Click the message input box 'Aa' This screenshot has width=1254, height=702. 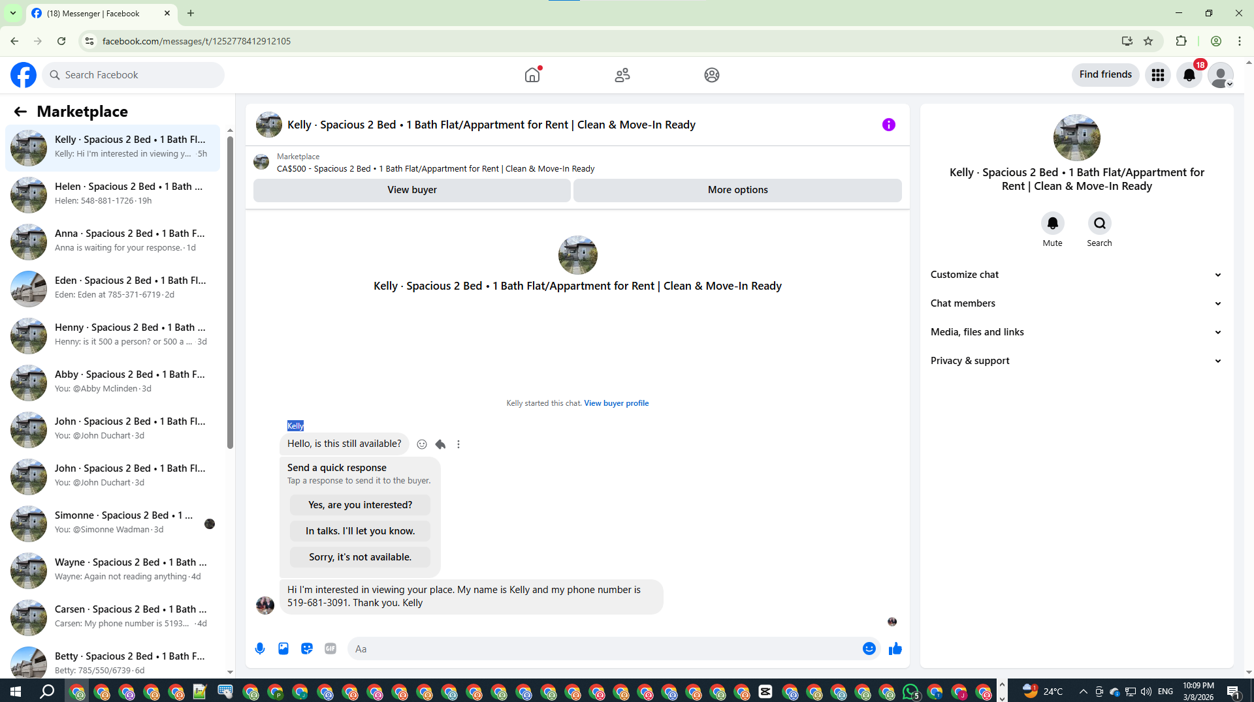(604, 649)
